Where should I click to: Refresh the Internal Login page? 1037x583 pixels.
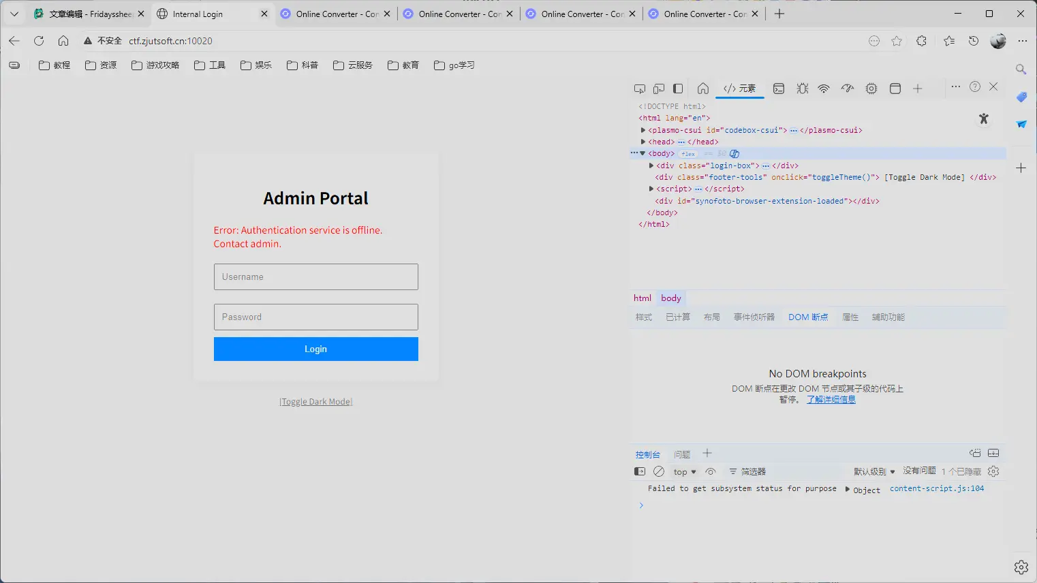click(39, 40)
